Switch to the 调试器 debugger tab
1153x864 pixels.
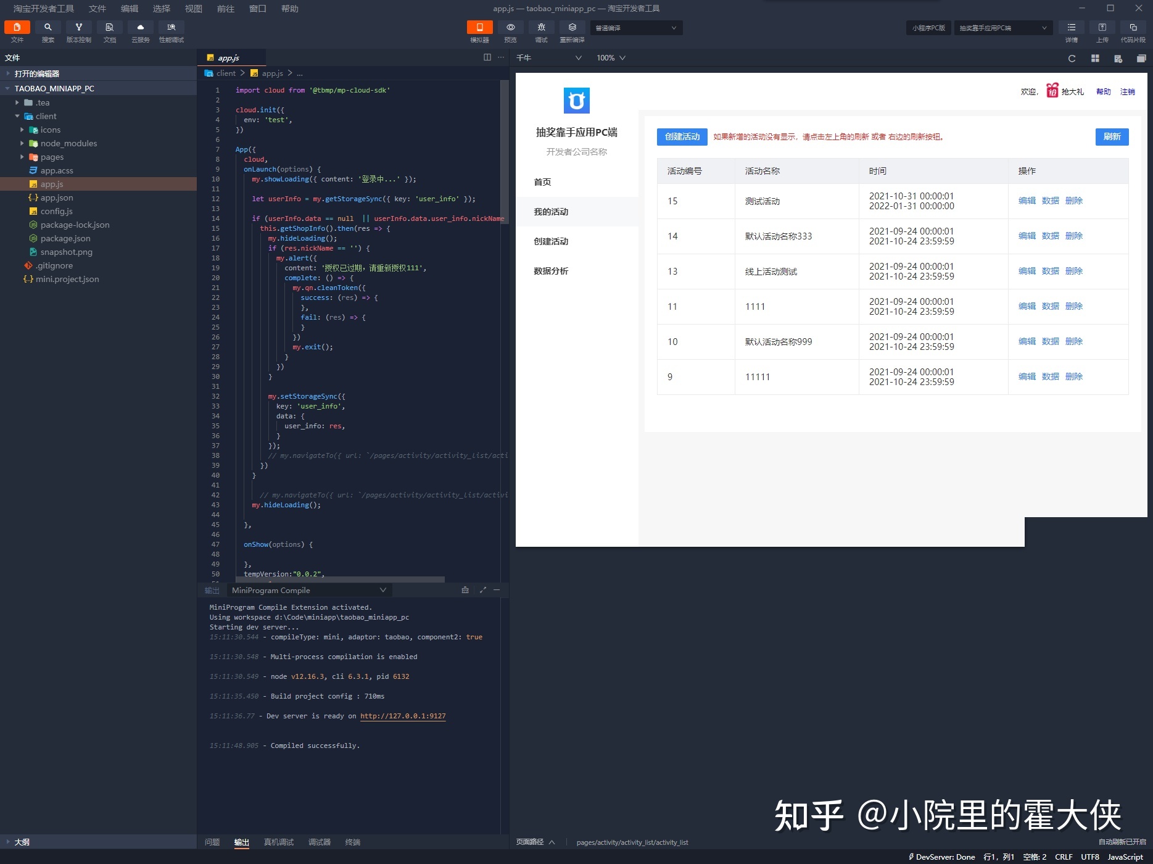click(320, 842)
